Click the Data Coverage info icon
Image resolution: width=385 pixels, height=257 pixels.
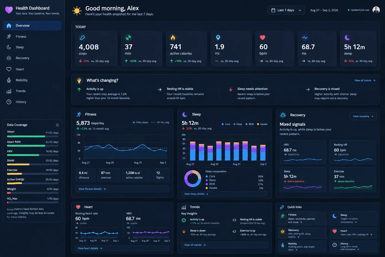pos(57,125)
